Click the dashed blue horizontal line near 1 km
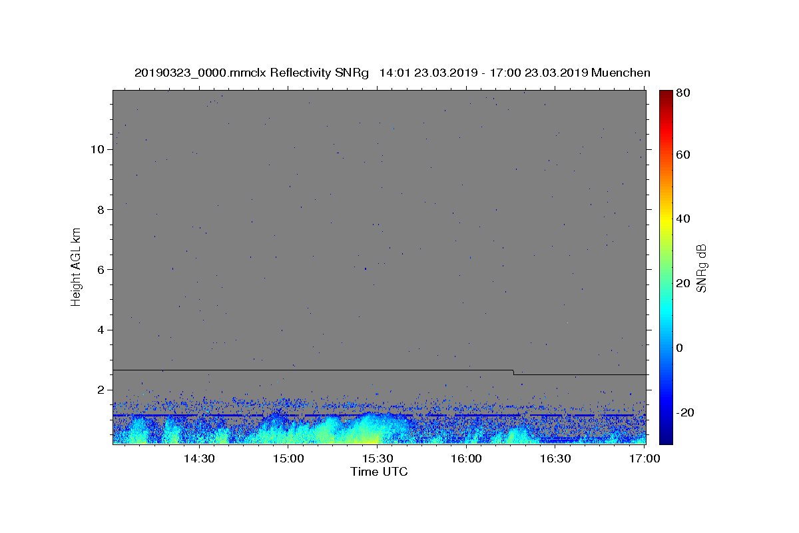 [379, 415]
